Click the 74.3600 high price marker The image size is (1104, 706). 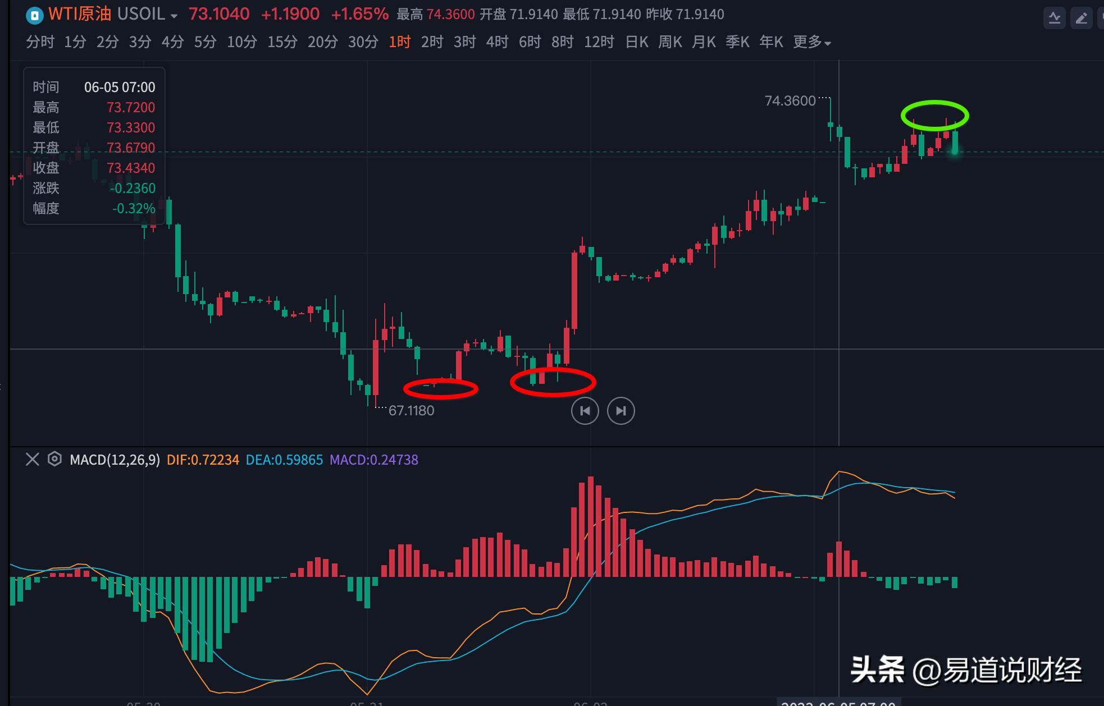click(x=790, y=101)
